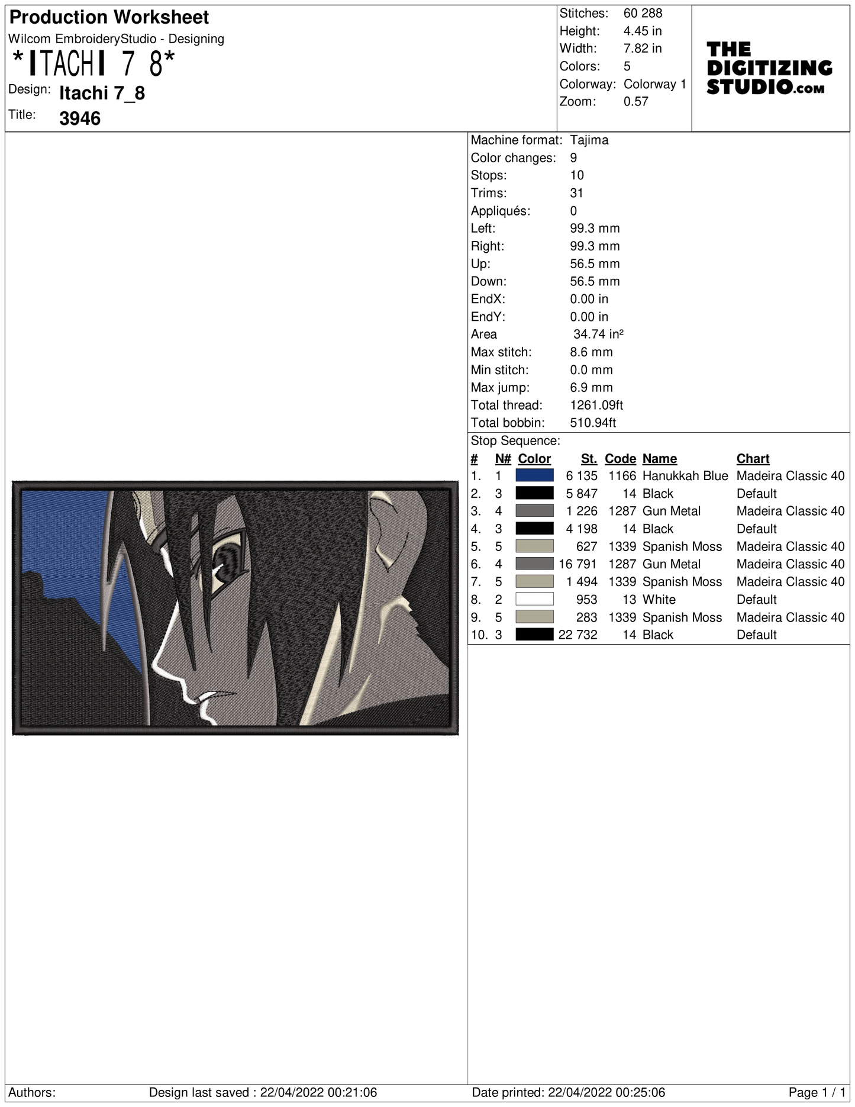Click the 'N#' column header

point(503,458)
